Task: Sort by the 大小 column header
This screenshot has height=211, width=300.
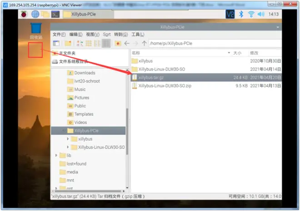Action: 240,53
